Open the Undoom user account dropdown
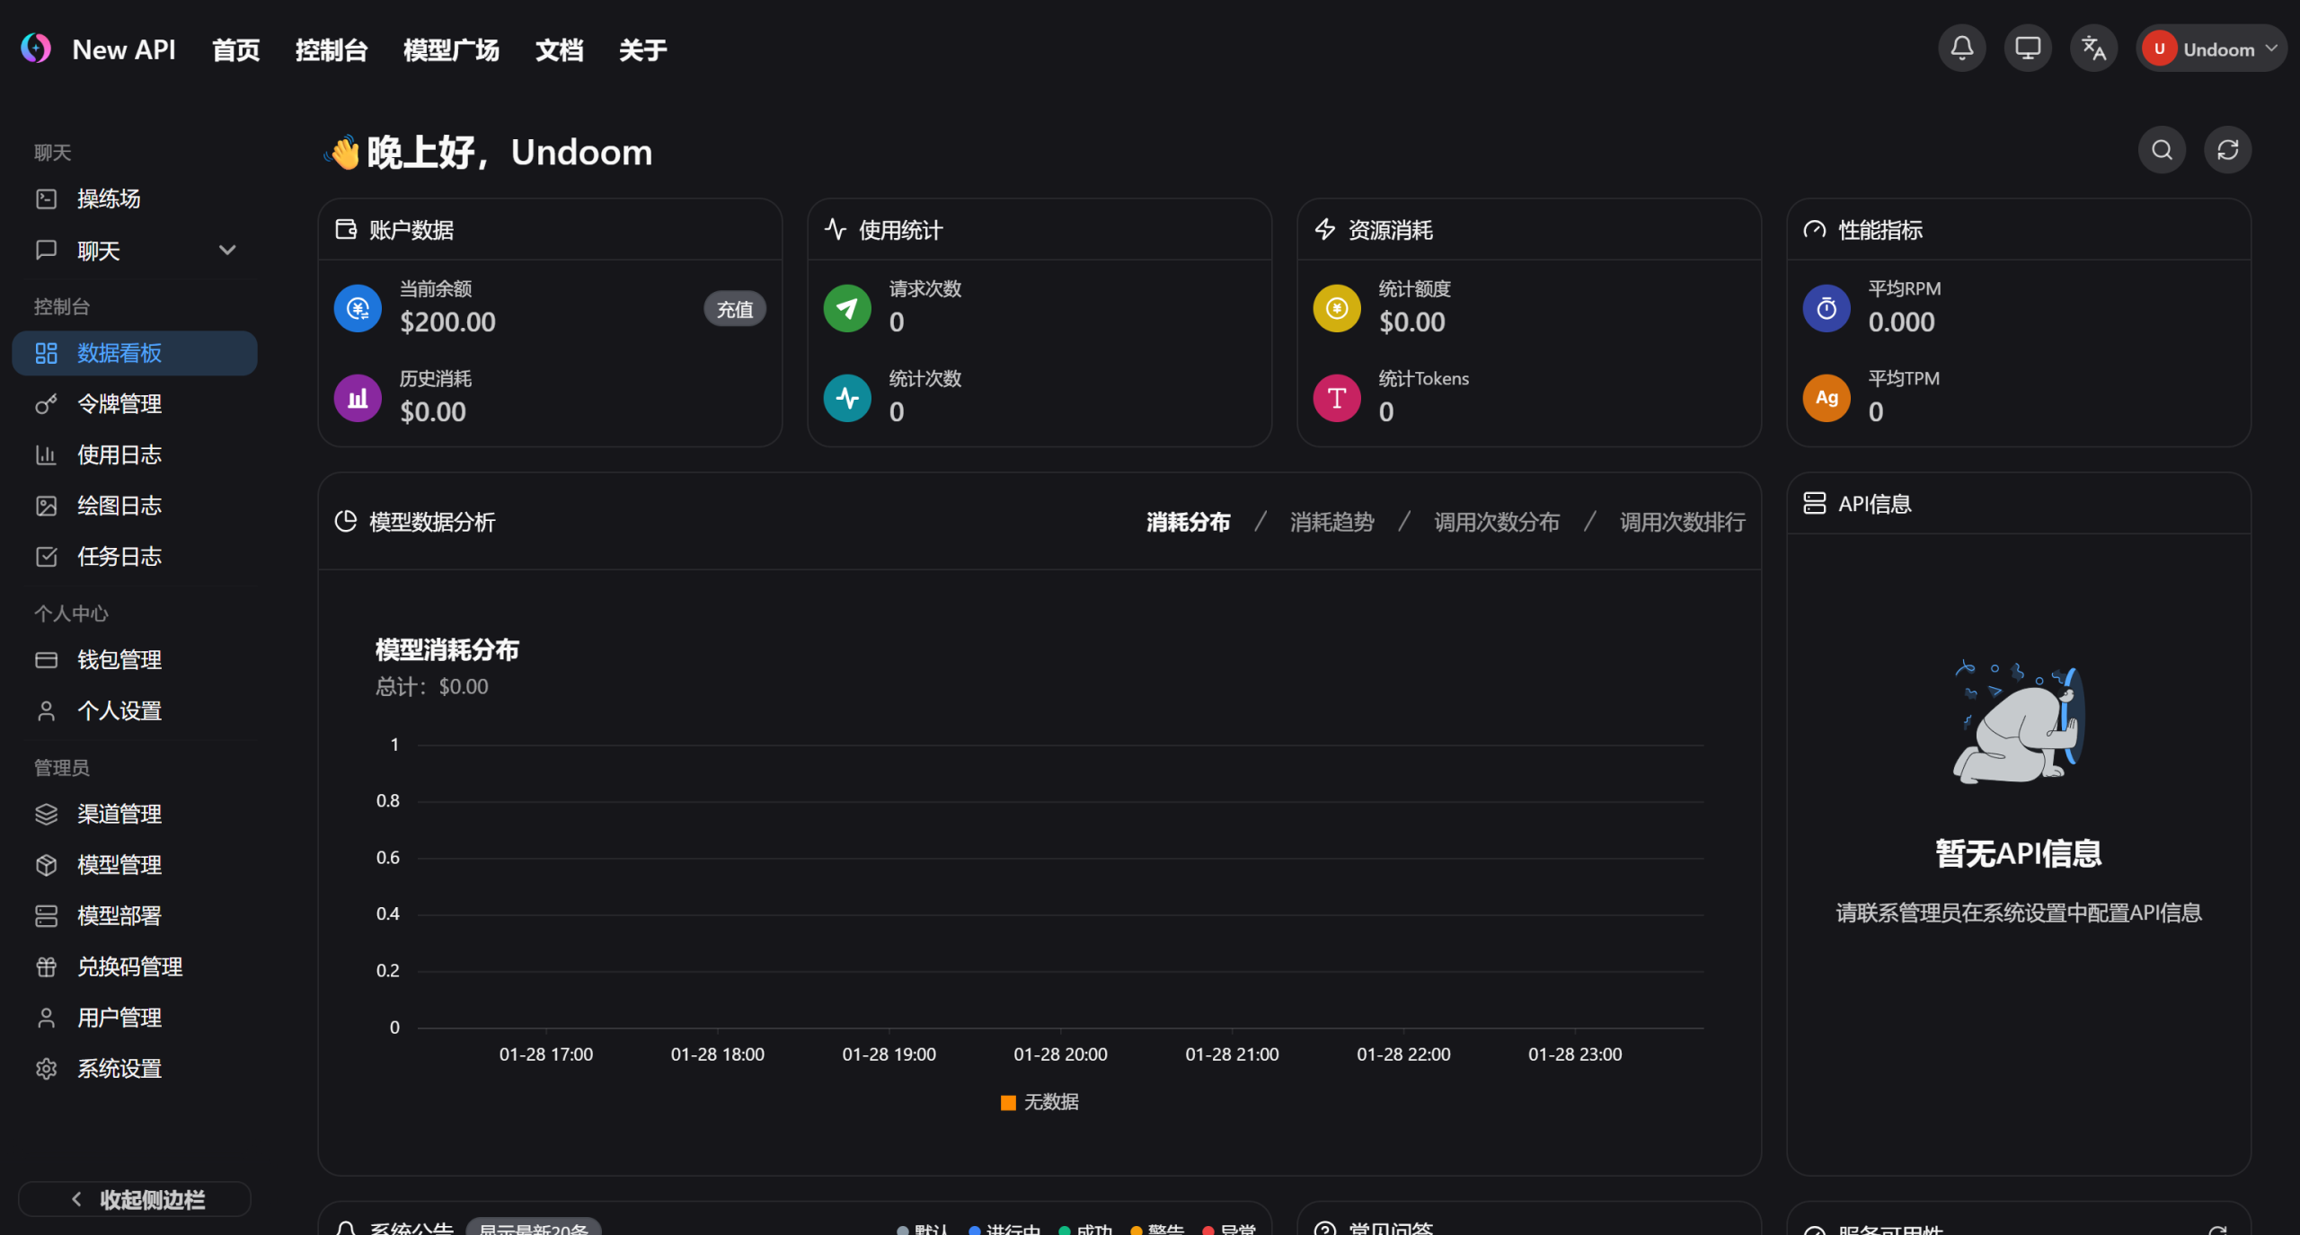The image size is (2300, 1235). 2210,49
